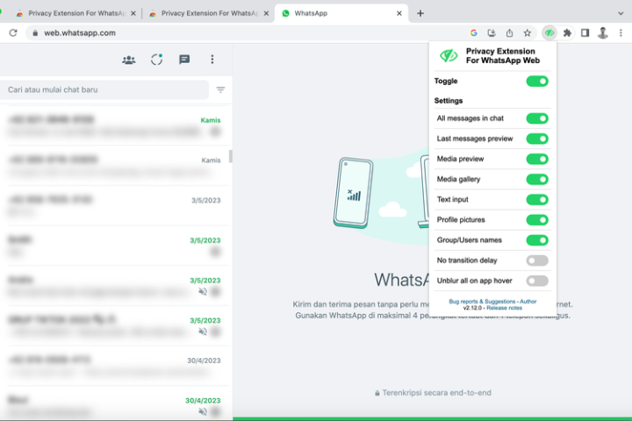Close the first Privacy Extension tab

[x=133, y=13]
